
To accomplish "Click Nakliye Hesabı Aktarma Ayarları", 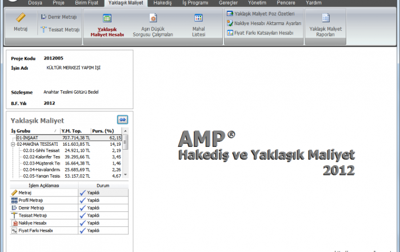I will pos(263,23).
